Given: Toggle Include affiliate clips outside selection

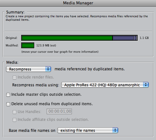Looking at the screenshot, I should 14,120.
